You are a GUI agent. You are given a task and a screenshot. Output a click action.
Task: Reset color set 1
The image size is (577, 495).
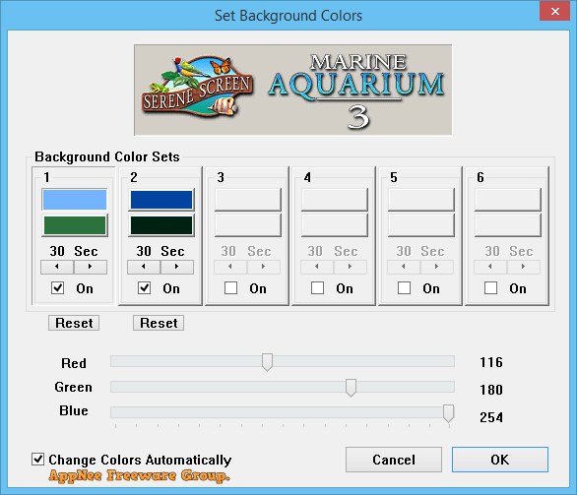point(74,323)
